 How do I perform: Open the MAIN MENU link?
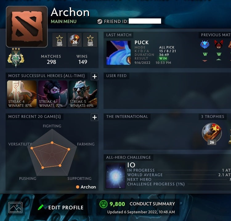[64, 21]
